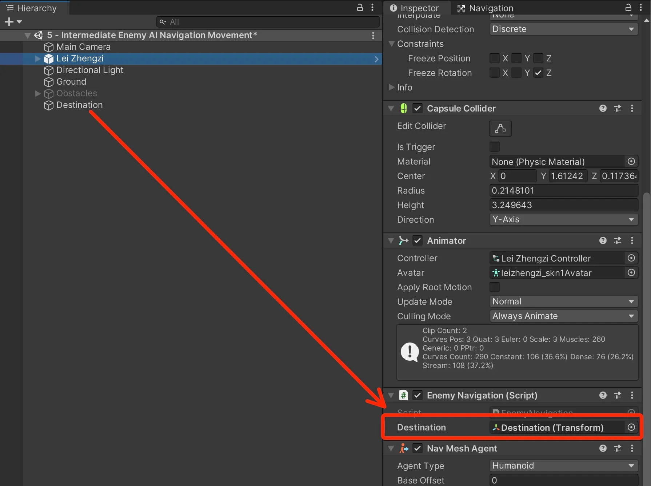Click the Hierarchy search field
The height and width of the screenshot is (486, 651).
268,22
